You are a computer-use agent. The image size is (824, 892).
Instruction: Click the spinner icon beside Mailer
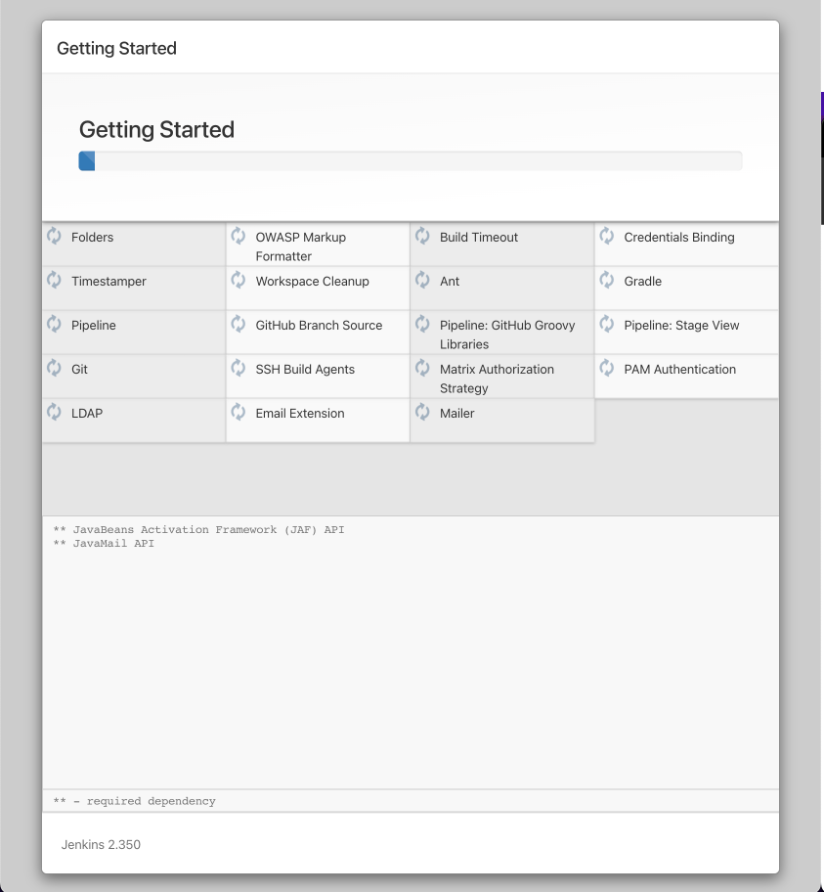422,412
